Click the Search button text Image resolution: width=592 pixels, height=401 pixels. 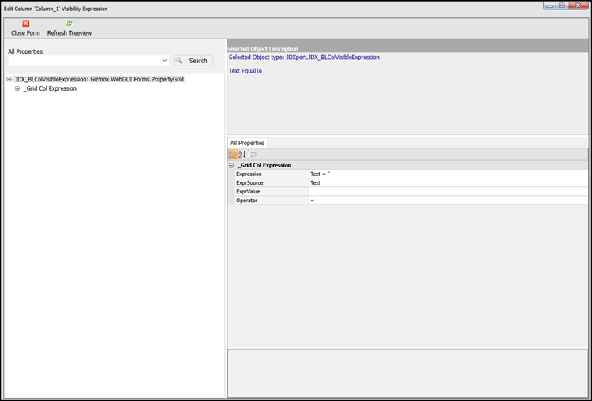(198, 61)
